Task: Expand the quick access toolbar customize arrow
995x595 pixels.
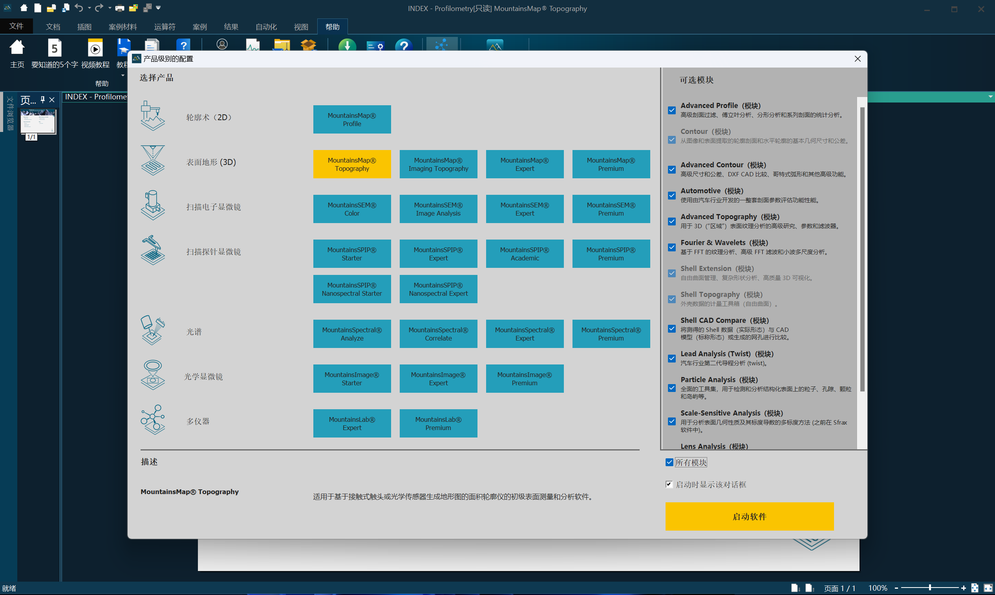Action: (x=158, y=7)
